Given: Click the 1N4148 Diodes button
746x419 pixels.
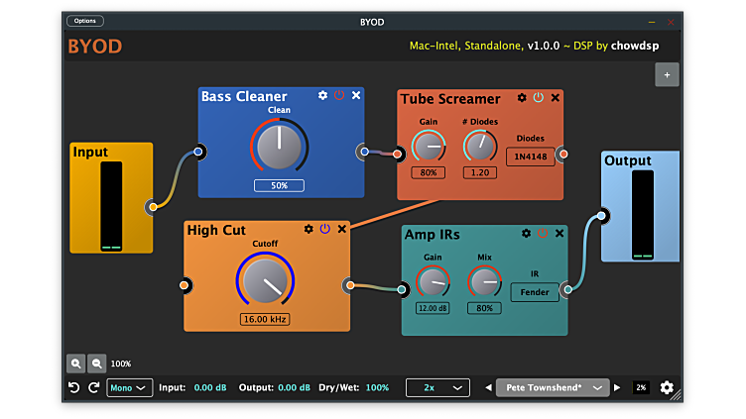Looking at the screenshot, I should click(530, 157).
